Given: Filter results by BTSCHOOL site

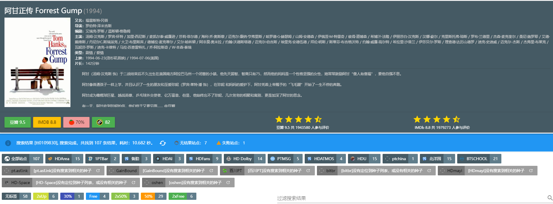Looking at the screenshot, I should [x=479, y=159].
